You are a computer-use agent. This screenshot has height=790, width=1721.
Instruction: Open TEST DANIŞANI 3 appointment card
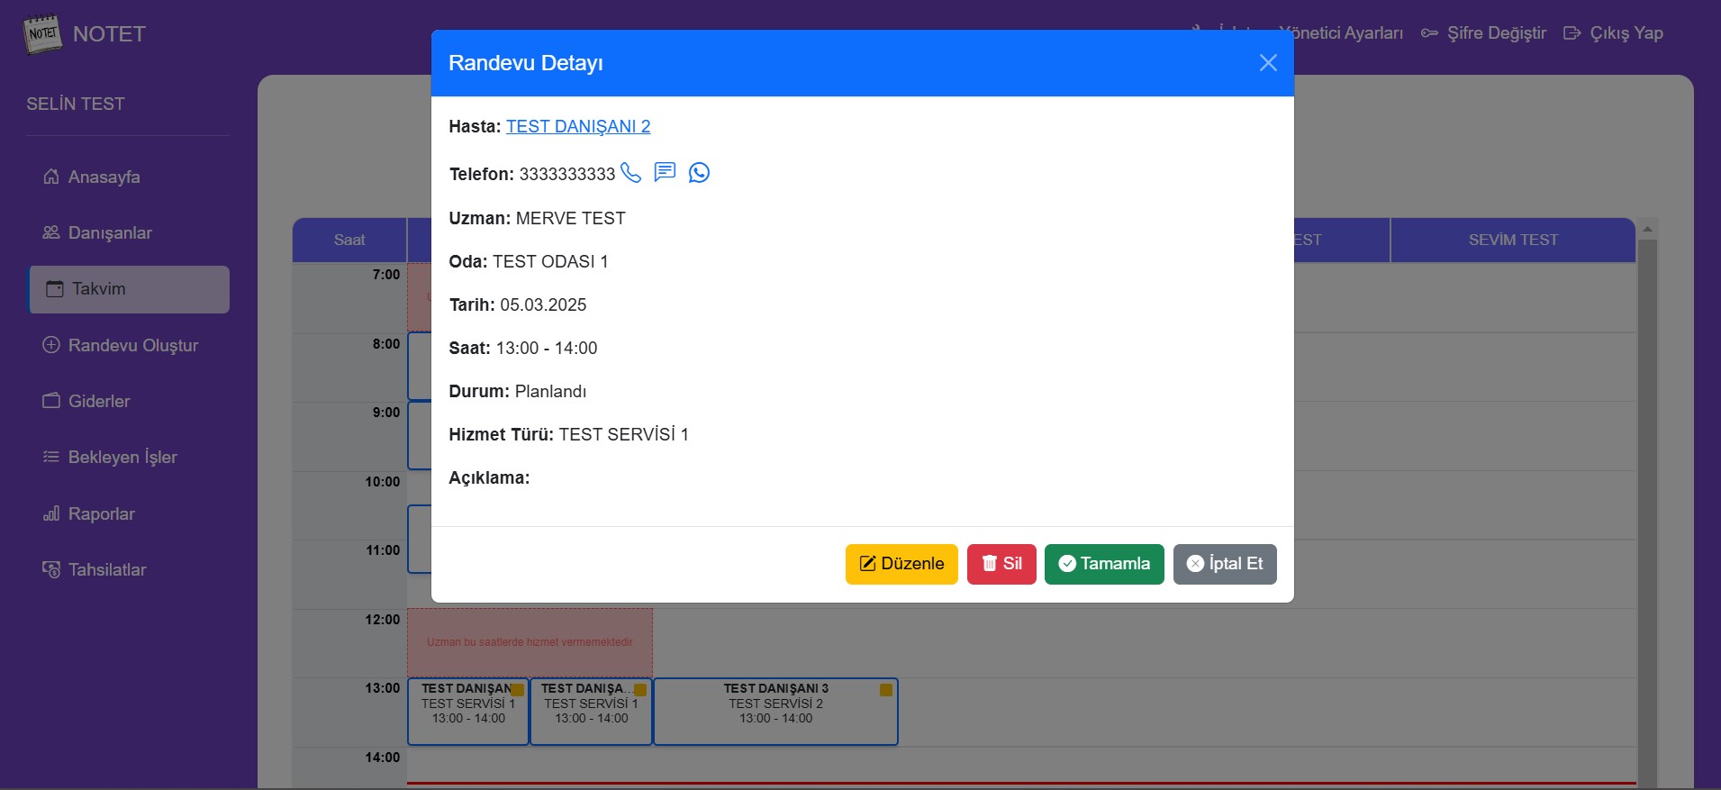(x=775, y=712)
